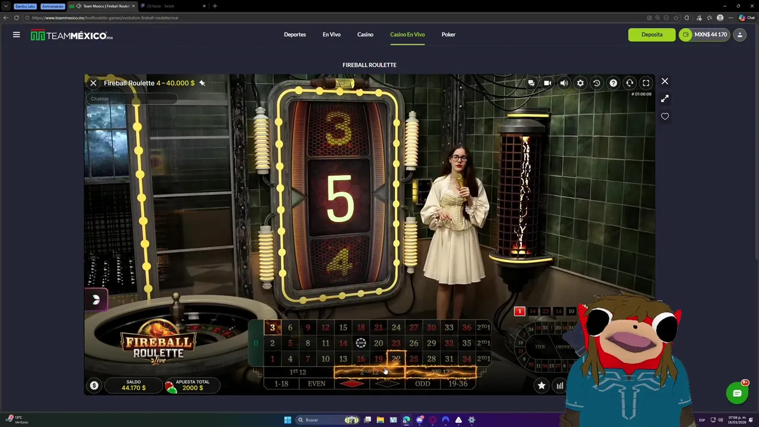Bet on the 2ND 12 dozen

coord(369,372)
